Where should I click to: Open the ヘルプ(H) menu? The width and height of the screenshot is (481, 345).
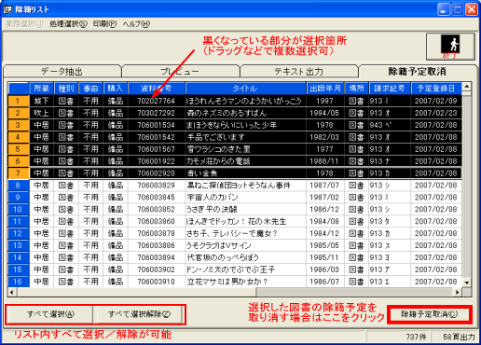point(136,24)
